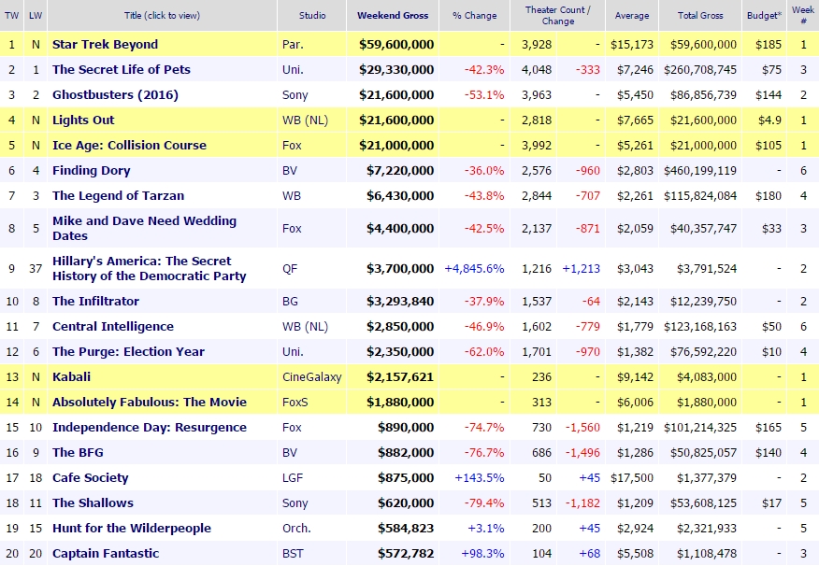Open Independence Day: Resurgence link
The height and width of the screenshot is (566, 819).
150,427
